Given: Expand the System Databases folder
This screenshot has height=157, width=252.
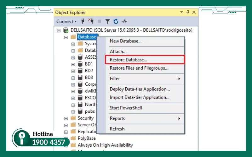Looking at the screenshot, I should [x=73, y=44].
